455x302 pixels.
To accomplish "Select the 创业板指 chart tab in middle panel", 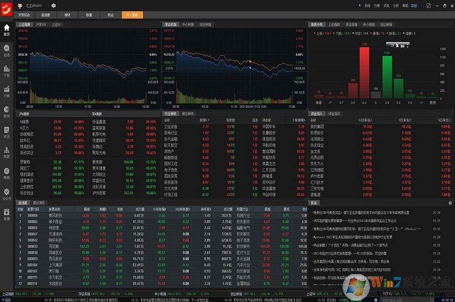I will [x=205, y=24].
